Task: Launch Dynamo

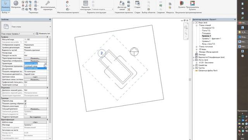Action: coord(182,4)
